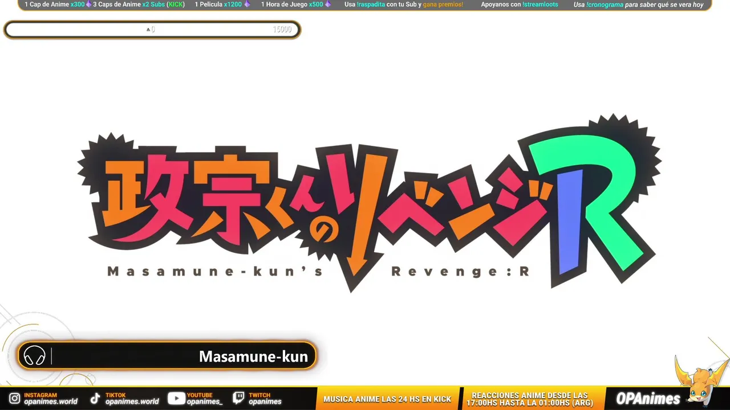
Task: Click the OPAnimes channel logo
Action: click(648, 399)
